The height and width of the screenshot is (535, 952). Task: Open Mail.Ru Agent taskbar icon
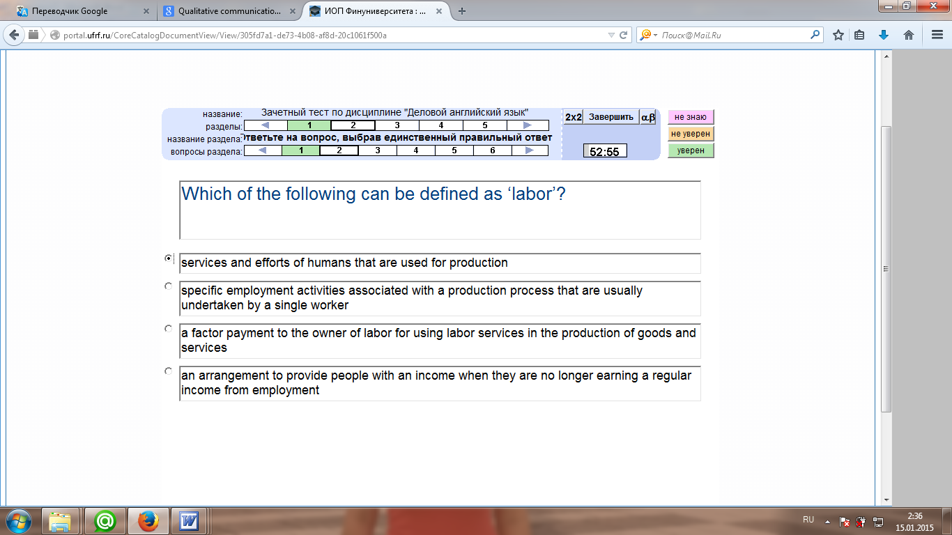(105, 521)
